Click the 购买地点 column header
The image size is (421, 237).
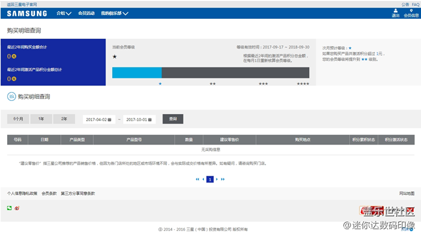pyautogui.click(x=302, y=140)
